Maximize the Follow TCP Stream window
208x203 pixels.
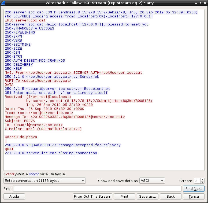pyautogui.click(x=200, y=3)
